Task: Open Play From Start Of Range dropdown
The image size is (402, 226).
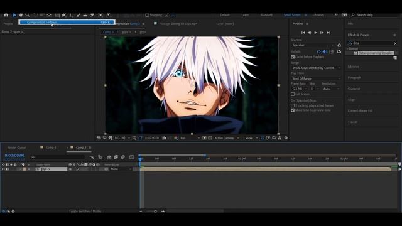Action: (x=317, y=78)
